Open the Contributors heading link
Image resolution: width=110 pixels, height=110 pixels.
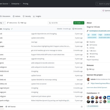click(x=92, y=93)
